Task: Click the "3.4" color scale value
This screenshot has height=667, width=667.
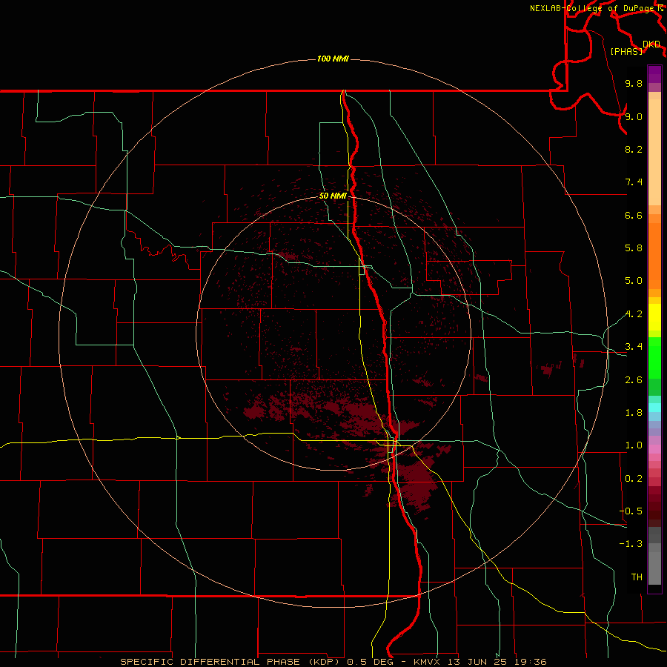Action: tap(634, 347)
